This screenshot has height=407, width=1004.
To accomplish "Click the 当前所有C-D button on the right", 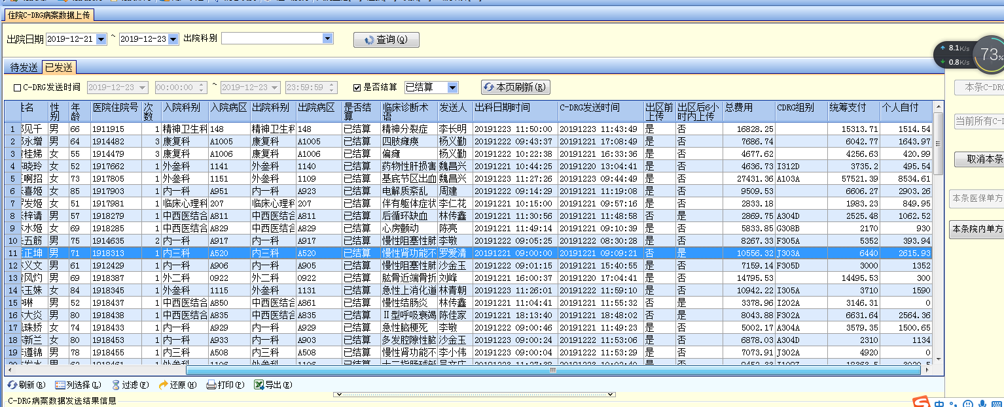I will [978, 121].
